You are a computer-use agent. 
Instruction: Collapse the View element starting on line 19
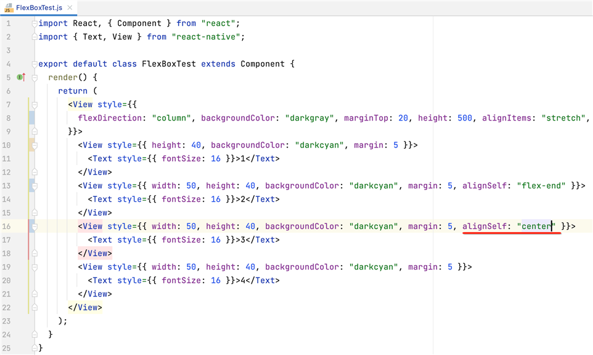click(35, 267)
